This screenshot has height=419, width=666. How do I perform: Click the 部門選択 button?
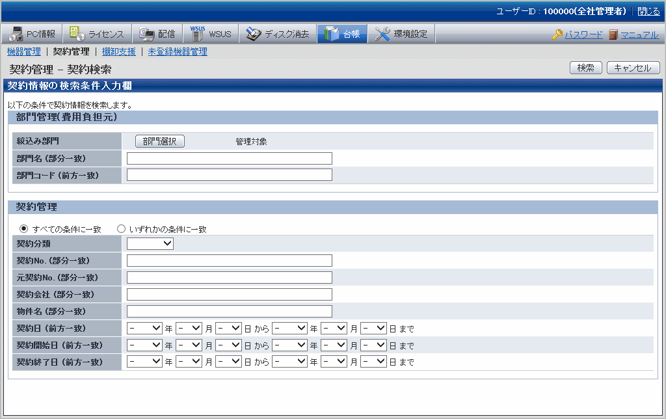160,141
